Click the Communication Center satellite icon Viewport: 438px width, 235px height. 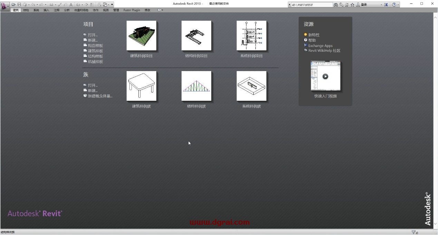[x=347, y=4]
